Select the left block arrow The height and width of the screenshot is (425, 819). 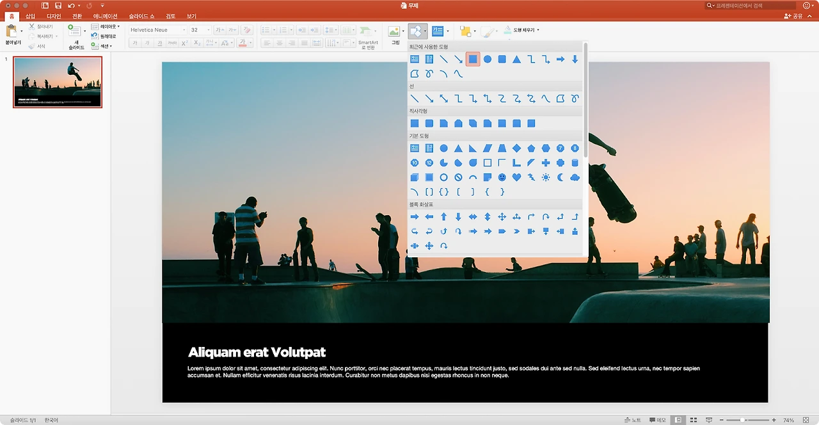[x=429, y=217]
